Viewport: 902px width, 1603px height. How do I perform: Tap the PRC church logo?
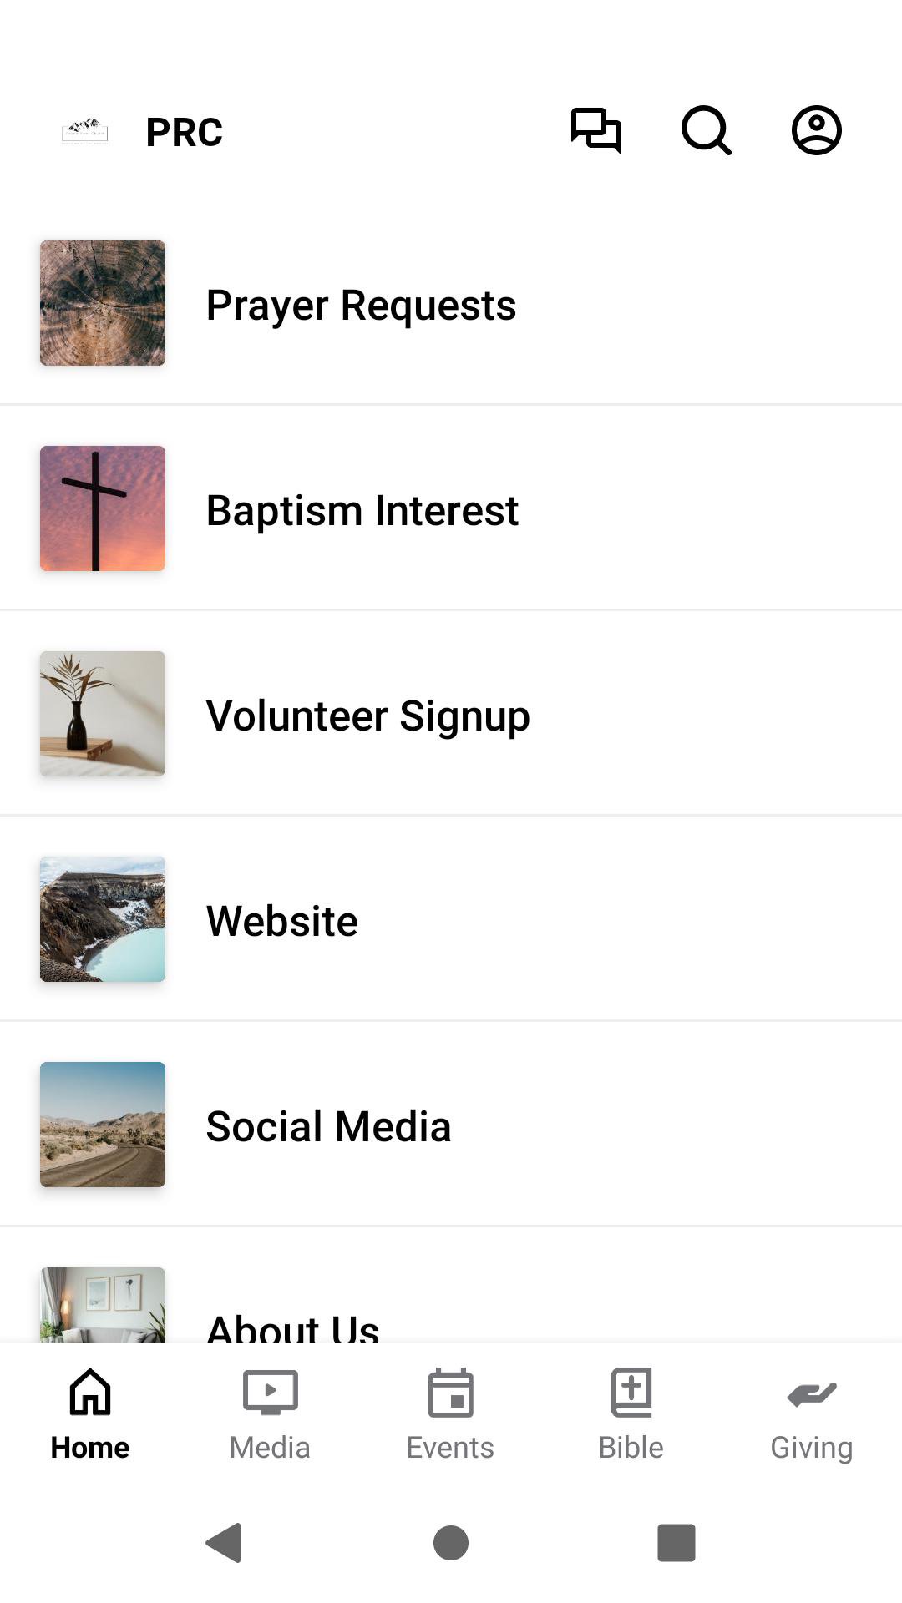click(85, 131)
